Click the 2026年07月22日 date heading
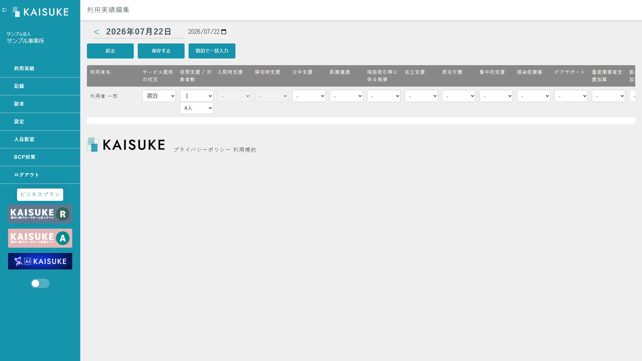Viewport: 642px width, 361px height. pos(139,32)
